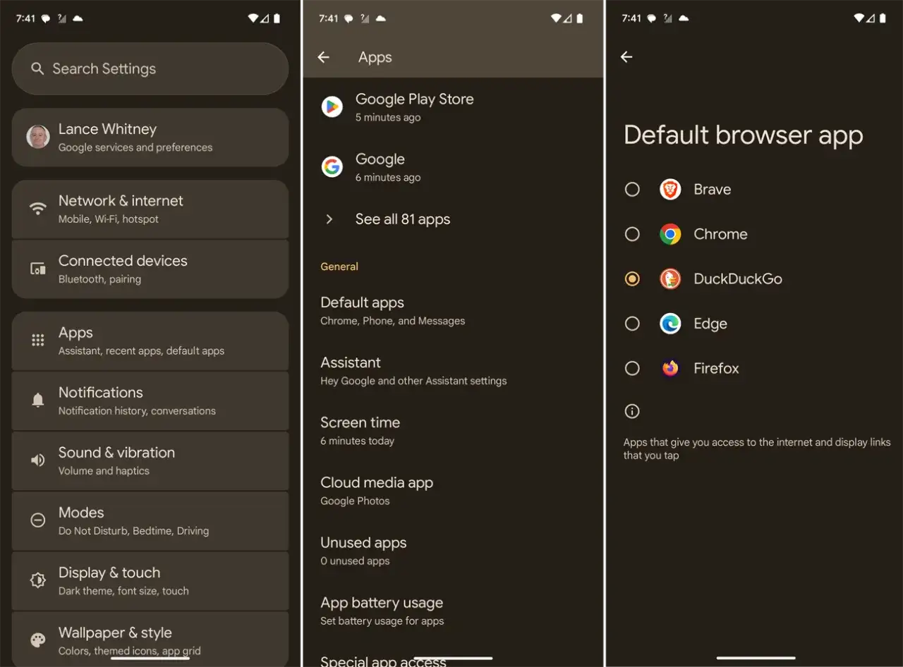The image size is (903, 667).
Task: Open Unused apps
Action: [x=453, y=550]
